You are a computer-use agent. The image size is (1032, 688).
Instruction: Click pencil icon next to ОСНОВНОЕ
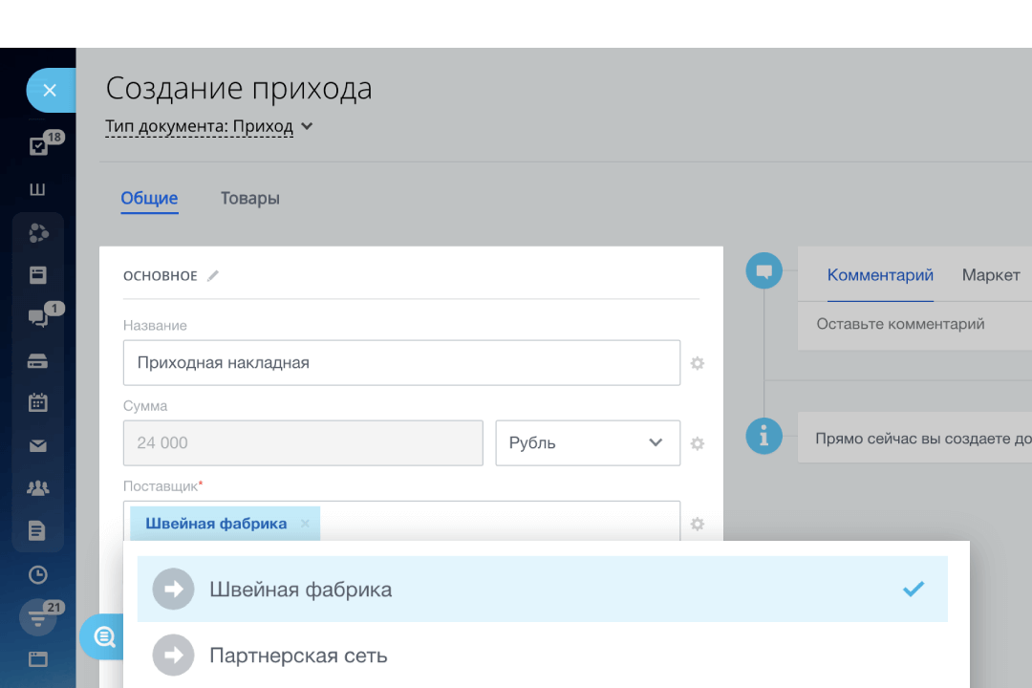pyautogui.click(x=213, y=276)
